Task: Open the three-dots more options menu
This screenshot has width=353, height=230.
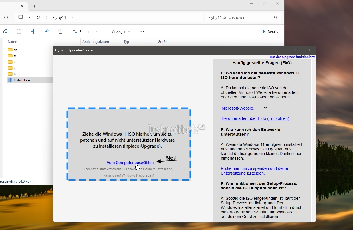Action: pos(142,31)
